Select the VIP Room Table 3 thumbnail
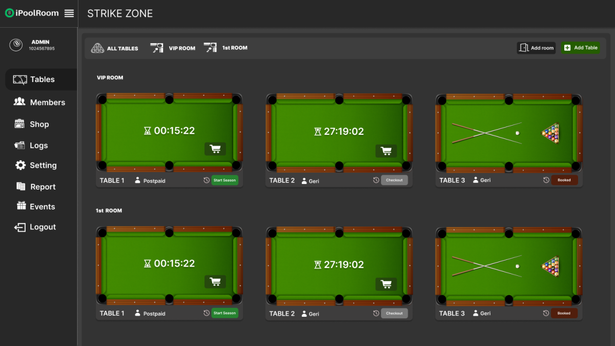Image resolution: width=615 pixels, height=346 pixels. (509, 133)
